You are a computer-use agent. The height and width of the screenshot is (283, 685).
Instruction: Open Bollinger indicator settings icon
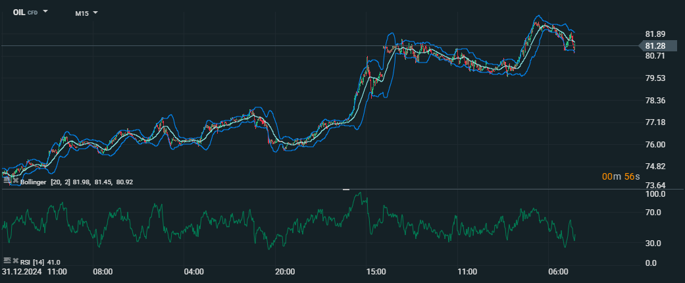pyautogui.click(x=7, y=181)
